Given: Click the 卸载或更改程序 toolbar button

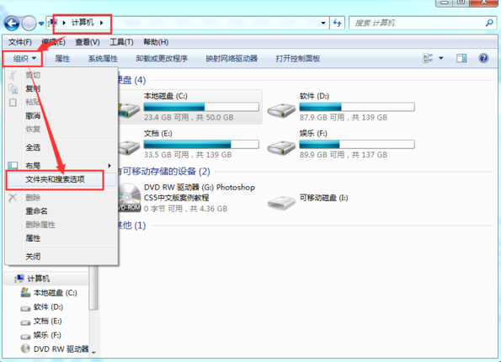Looking at the screenshot, I should (x=162, y=58).
